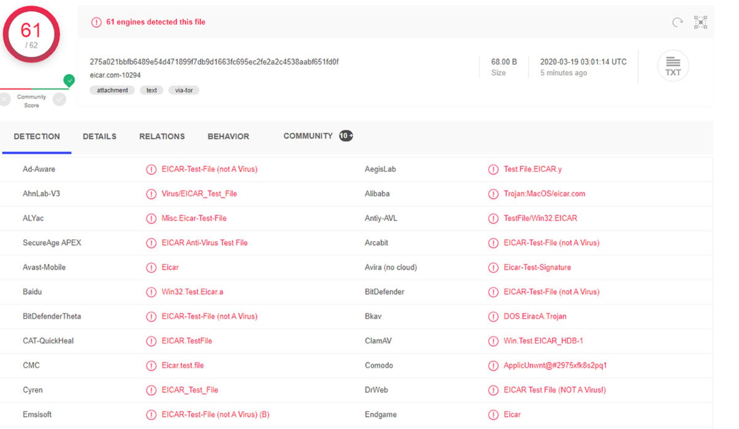Click the 61/62 detection score circle

(31, 35)
